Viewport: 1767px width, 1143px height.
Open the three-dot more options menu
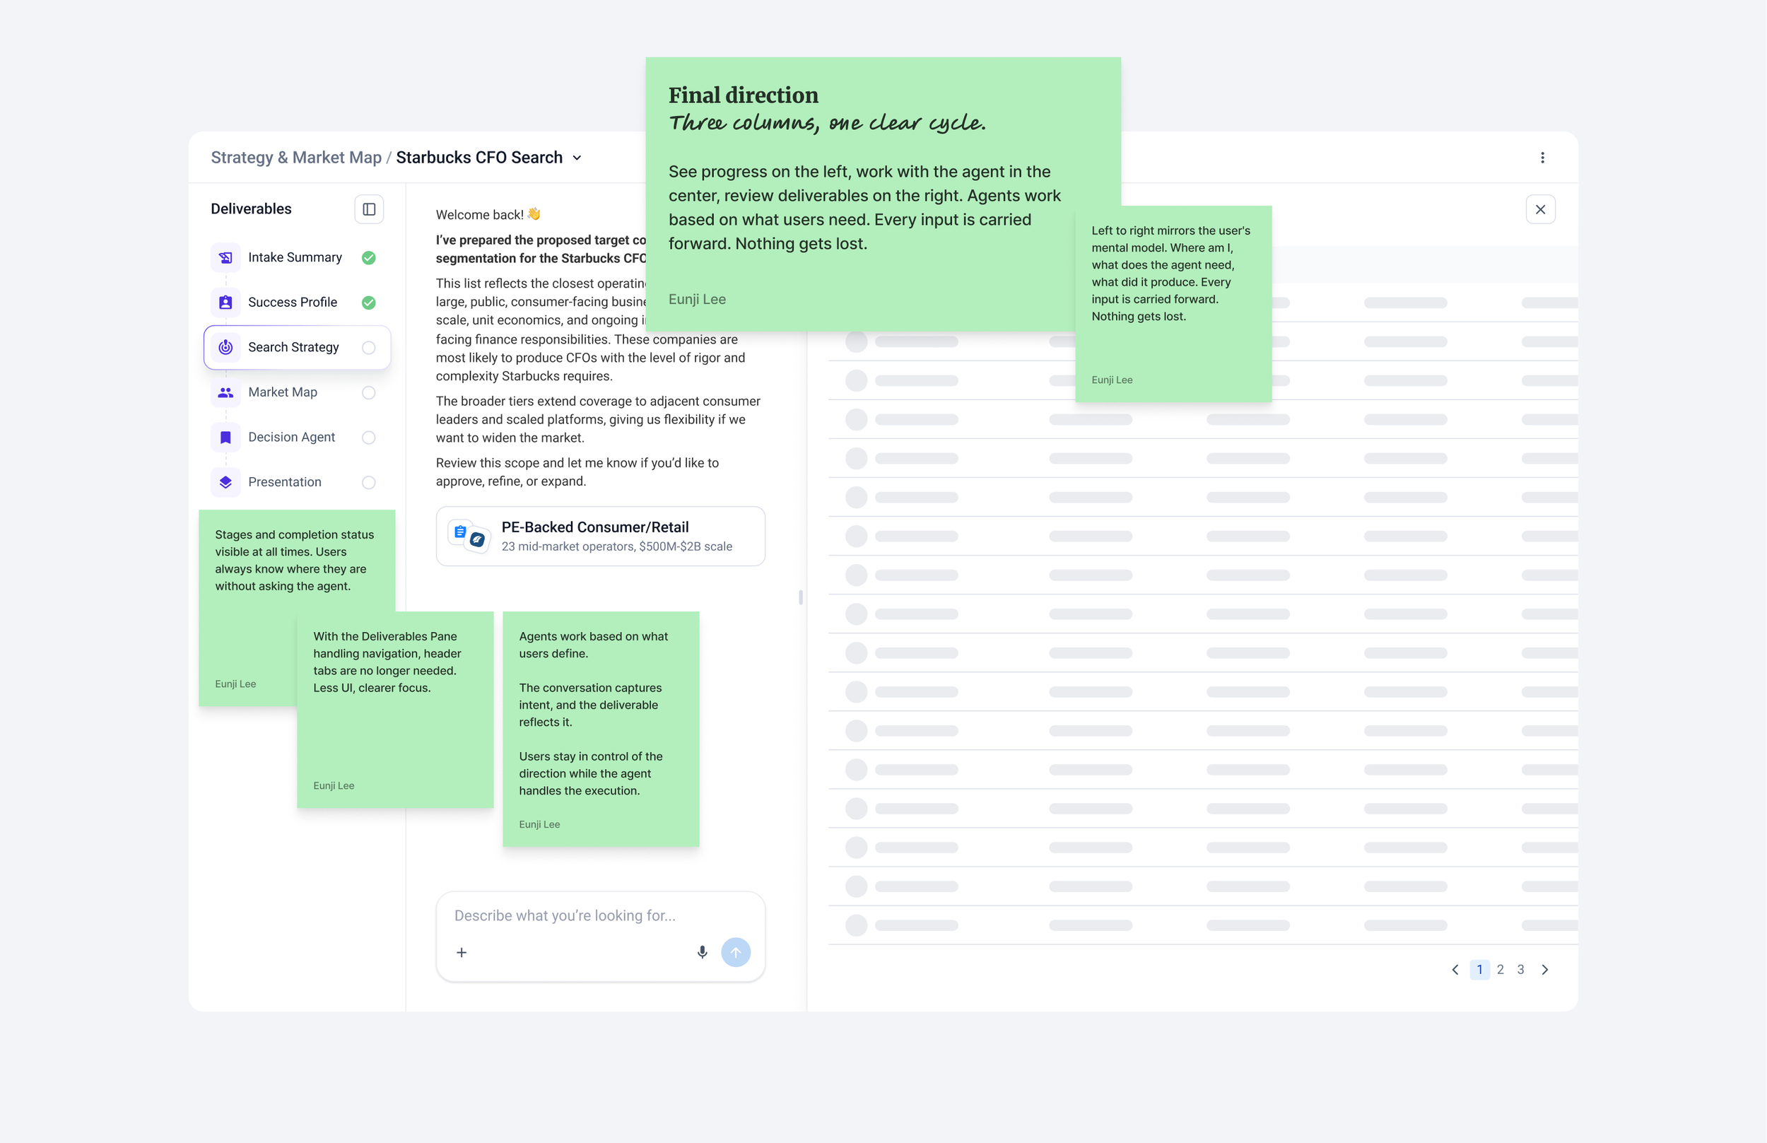point(1542,158)
